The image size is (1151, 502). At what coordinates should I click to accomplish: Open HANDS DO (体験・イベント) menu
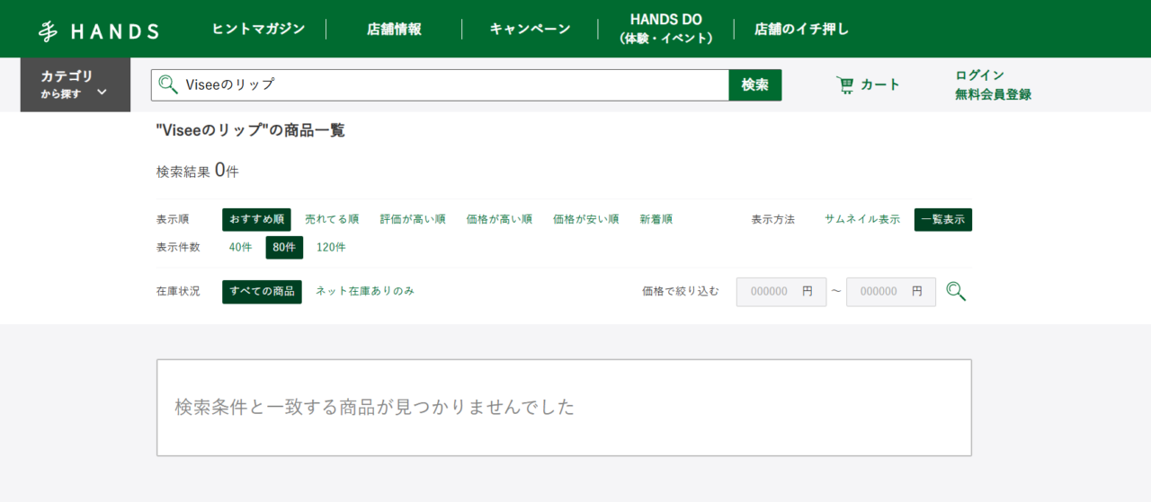point(665,29)
